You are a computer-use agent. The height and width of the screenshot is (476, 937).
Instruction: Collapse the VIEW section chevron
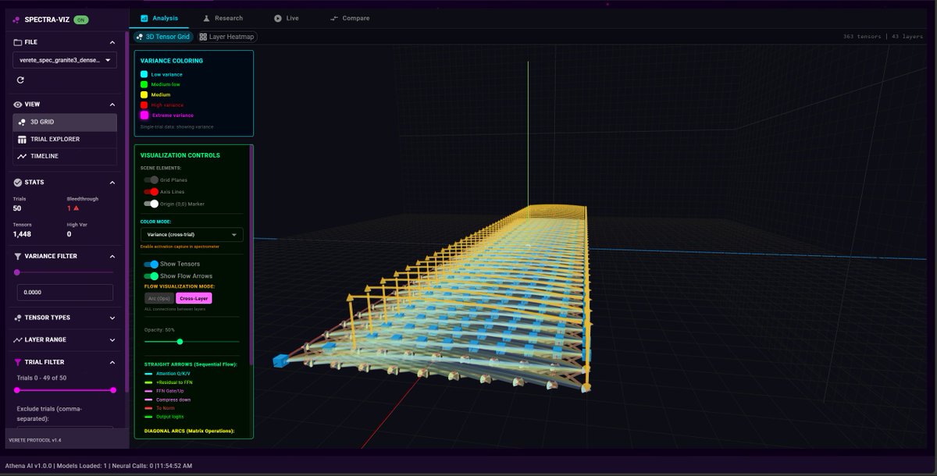click(112, 105)
